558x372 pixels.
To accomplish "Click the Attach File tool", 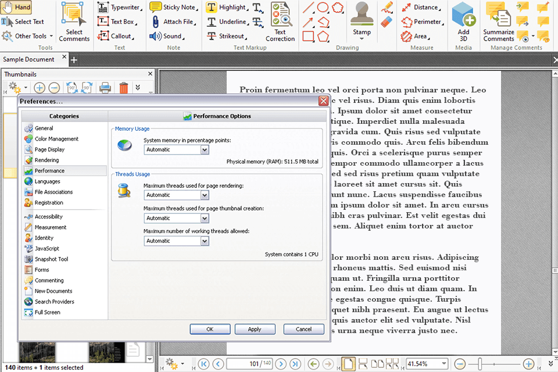I will [174, 22].
